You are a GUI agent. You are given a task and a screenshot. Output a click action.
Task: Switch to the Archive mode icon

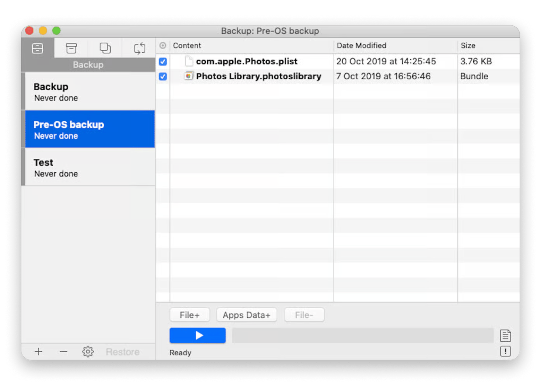tap(71, 48)
